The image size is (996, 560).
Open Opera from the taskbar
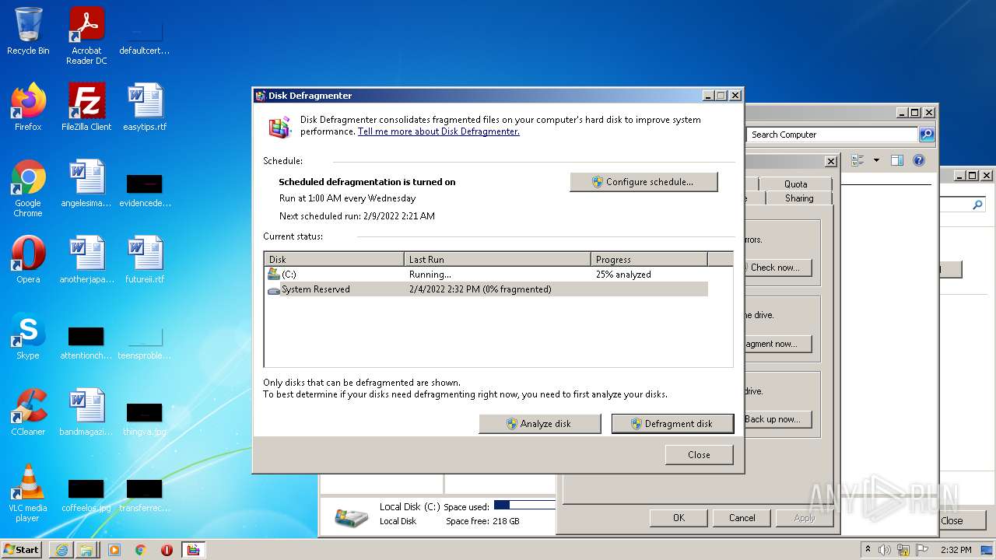pos(167,550)
